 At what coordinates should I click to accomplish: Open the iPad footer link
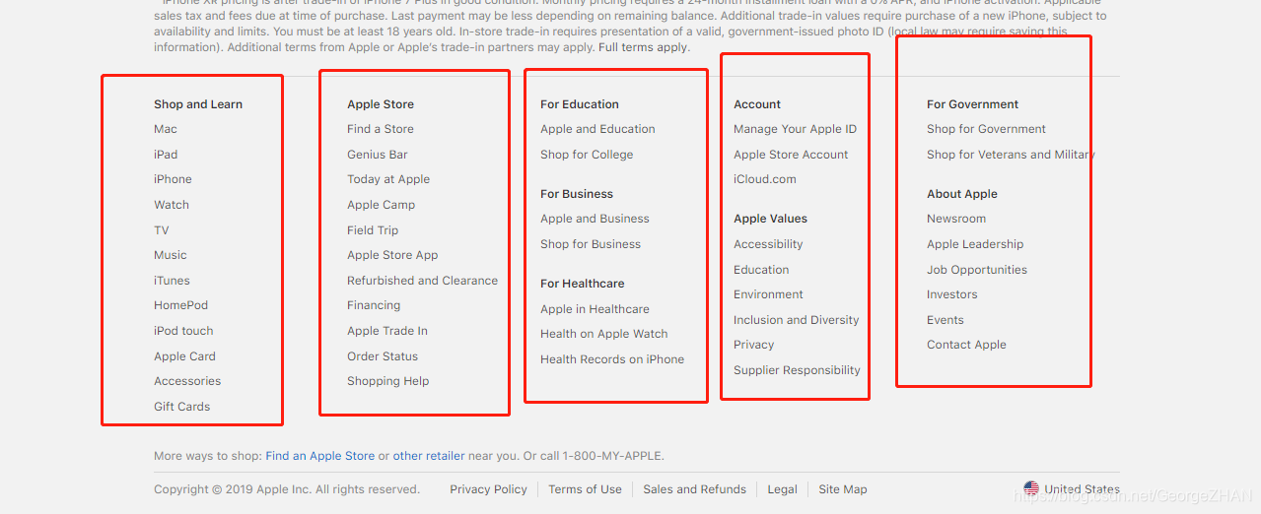click(166, 155)
